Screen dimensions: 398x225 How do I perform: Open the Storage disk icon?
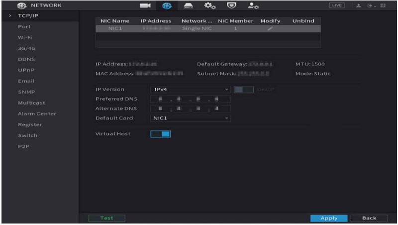coord(189,5)
